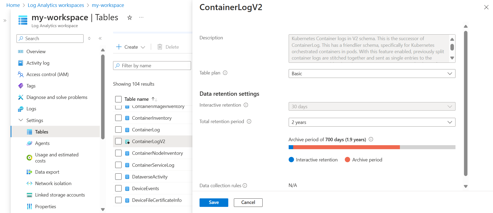Image resolution: width=493 pixels, height=213 pixels.
Task: Collapse the Settings section in sidebar
Action: point(21,120)
